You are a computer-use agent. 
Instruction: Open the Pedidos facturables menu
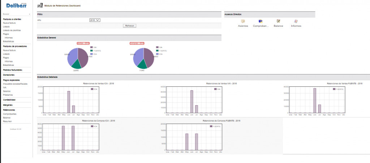pos(13,70)
